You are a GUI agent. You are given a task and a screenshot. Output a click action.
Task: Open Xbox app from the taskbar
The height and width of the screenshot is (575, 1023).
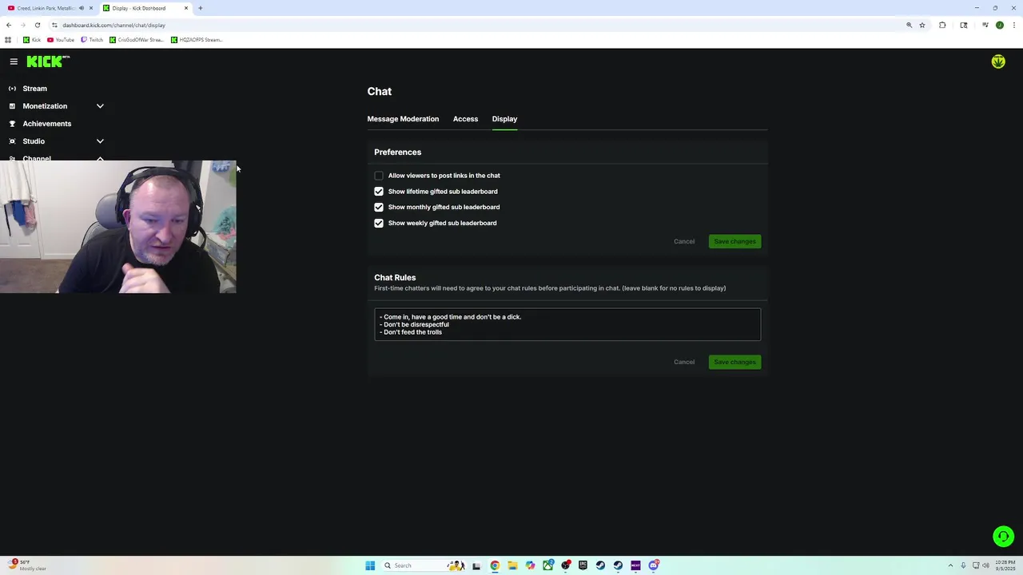[x=547, y=565]
